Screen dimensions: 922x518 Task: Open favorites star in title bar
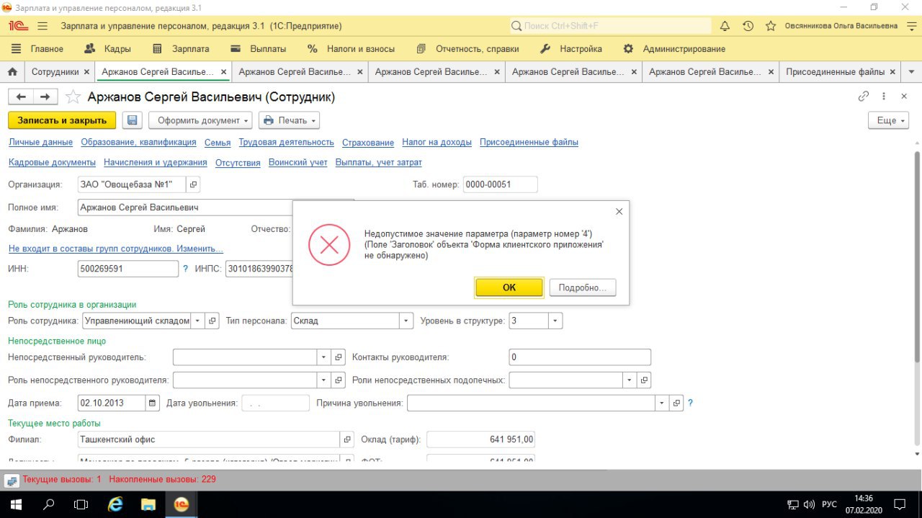tap(771, 26)
